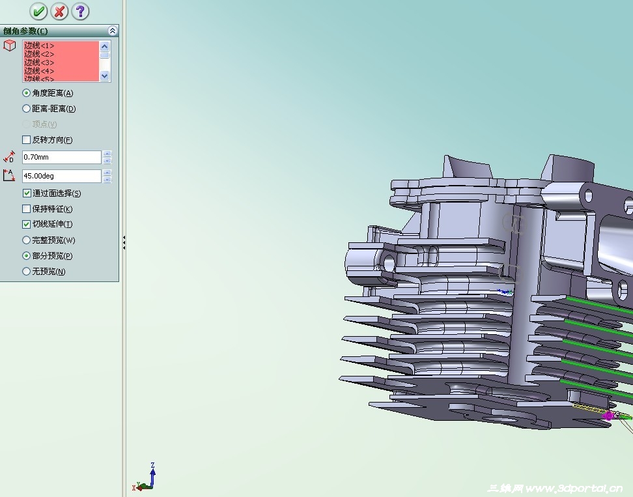633x497 pixels.
Task: Collapse the 倒角参数(C) section
Action: coord(112,31)
